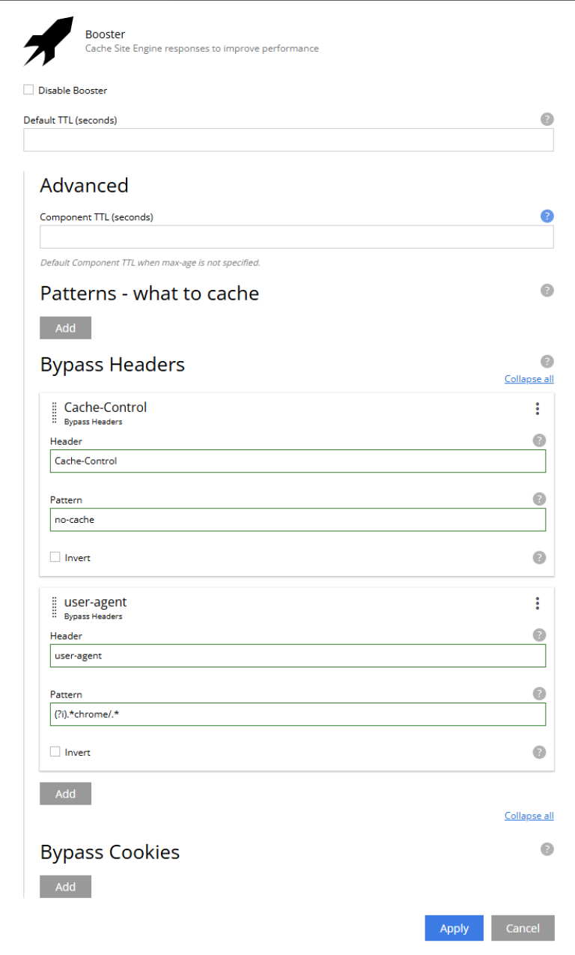Enable Invert on the Cache-Control header

[x=54, y=557]
